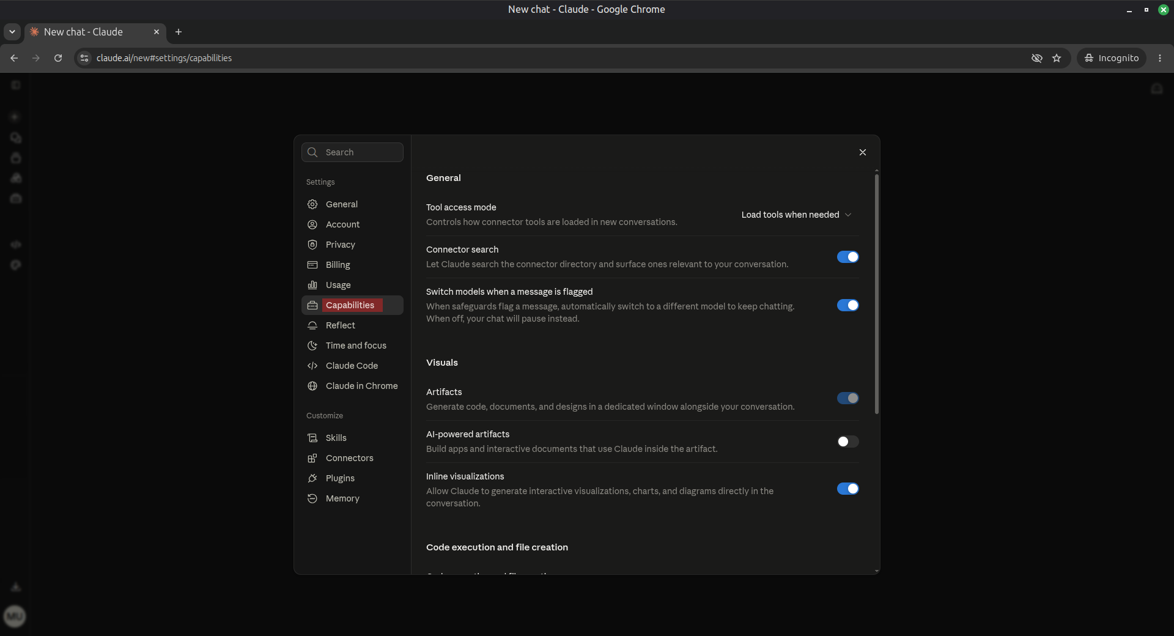
Task: Click the settings panel vertical scrollbar
Action: [877, 294]
